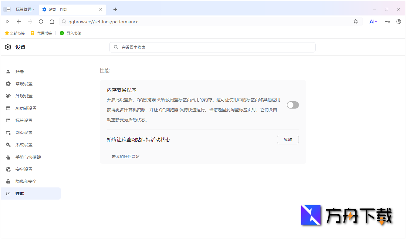
Task: Click the green 导入书签 import icon
Action: point(62,33)
